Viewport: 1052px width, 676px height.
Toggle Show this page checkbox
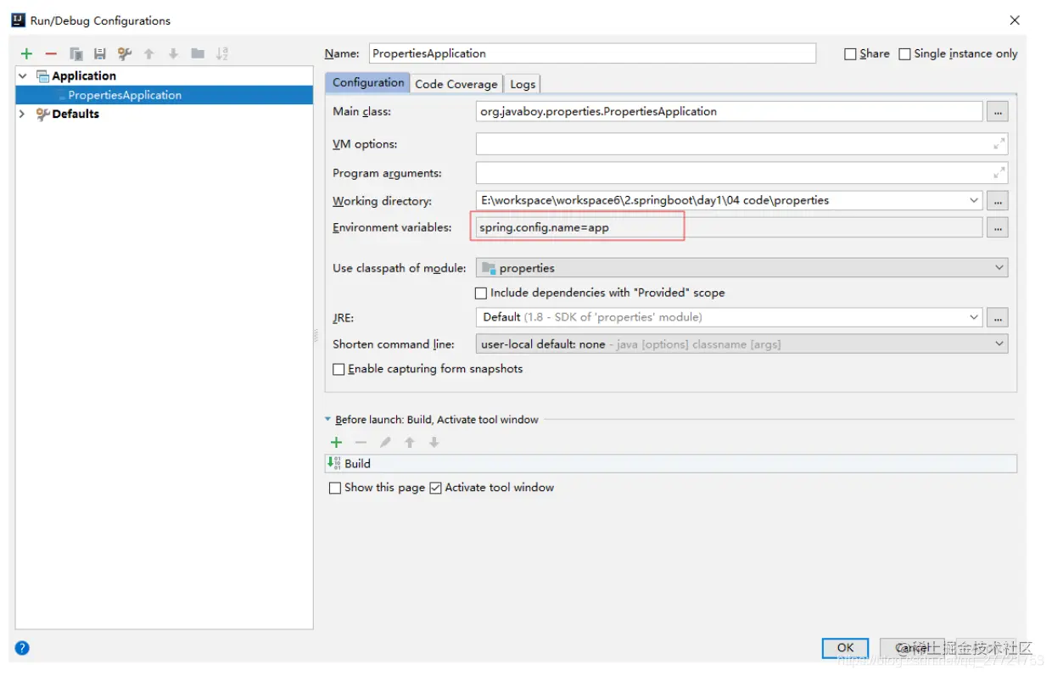(x=335, y=489)
